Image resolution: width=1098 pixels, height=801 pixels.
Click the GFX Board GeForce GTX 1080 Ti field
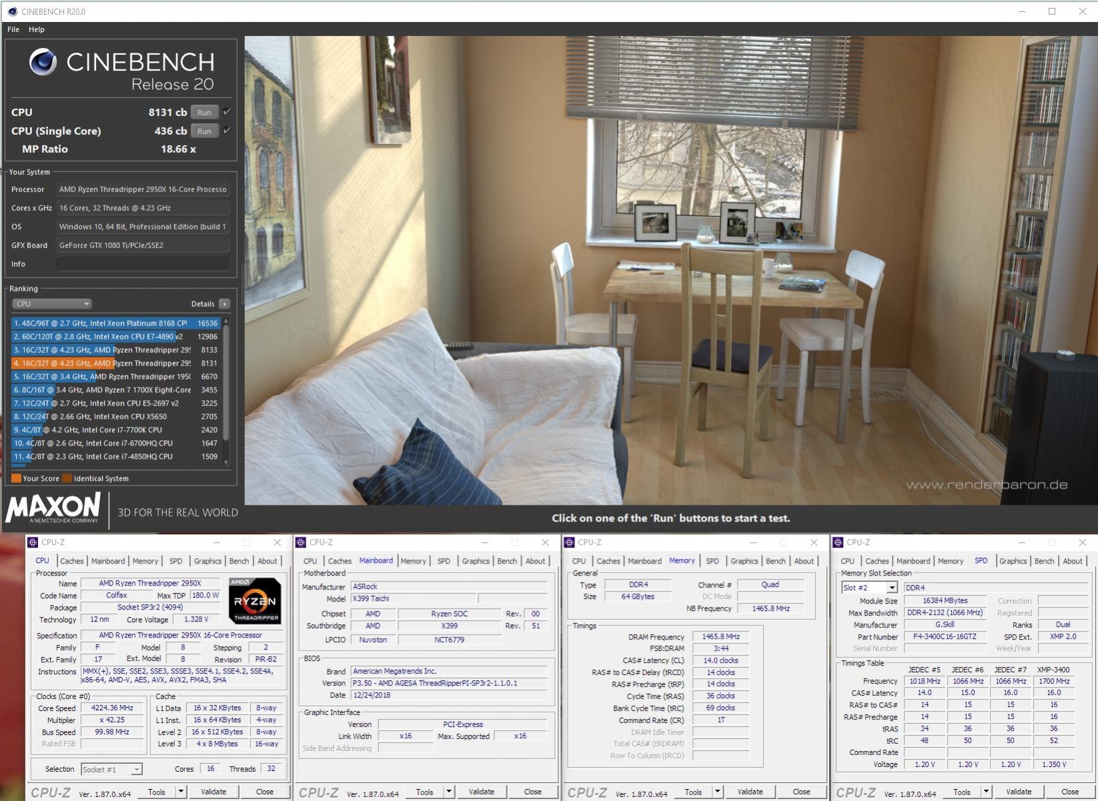coord(143,245)
